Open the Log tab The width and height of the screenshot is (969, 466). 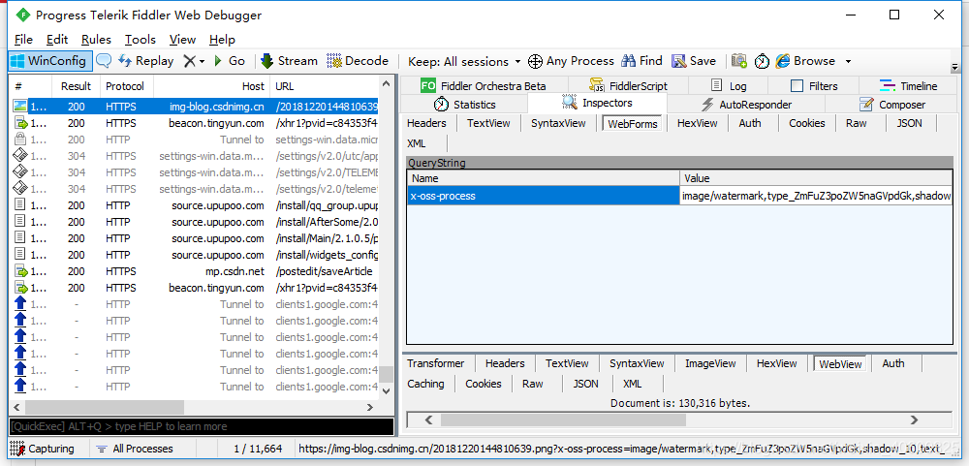[729, 86]
